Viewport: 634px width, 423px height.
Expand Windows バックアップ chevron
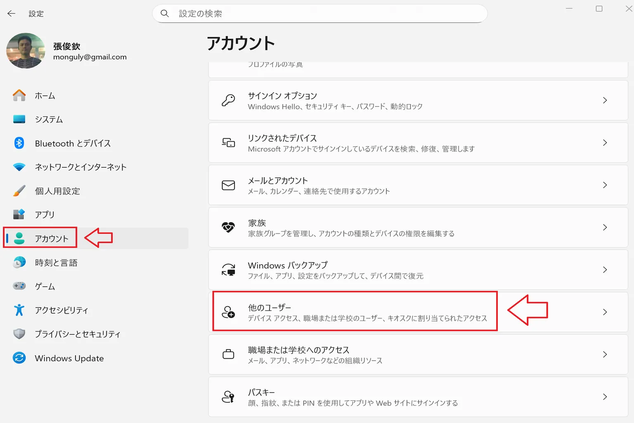coord(605,270)
